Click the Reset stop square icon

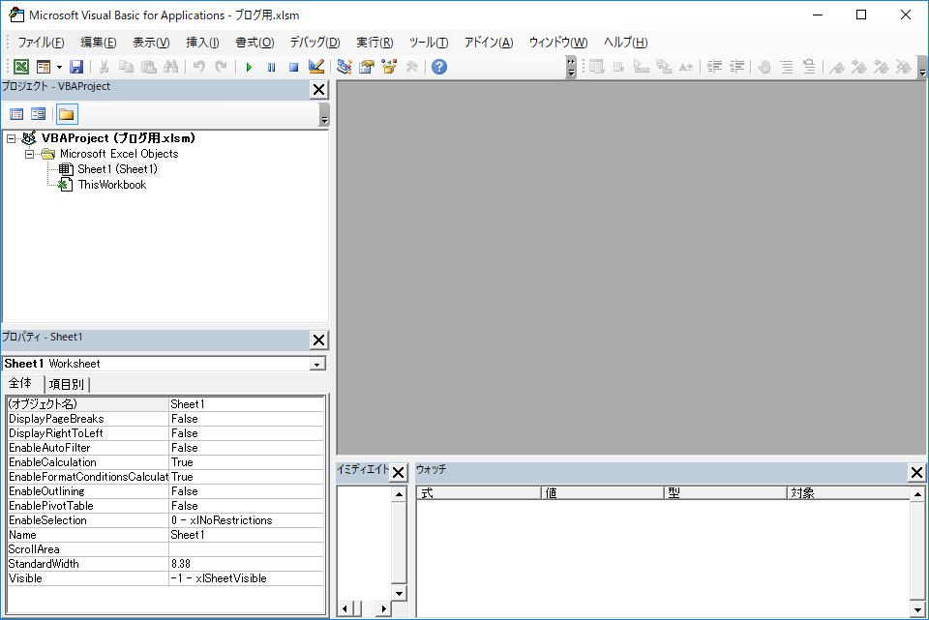coord(293,67)
